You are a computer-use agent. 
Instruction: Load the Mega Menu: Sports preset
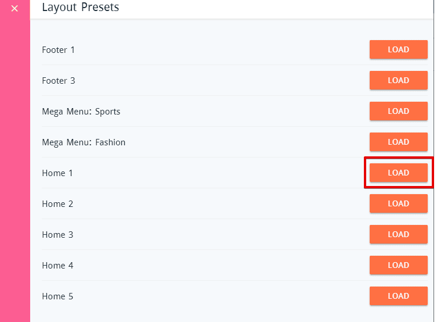pos(398,112)
